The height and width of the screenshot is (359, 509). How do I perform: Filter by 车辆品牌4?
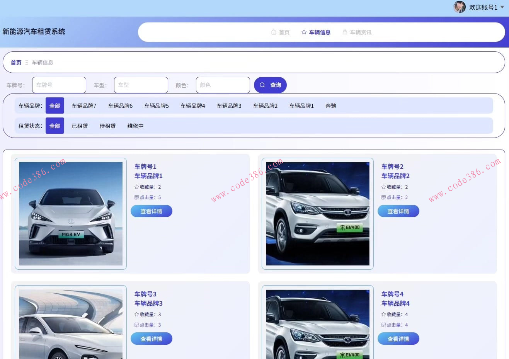click(193, 105)
